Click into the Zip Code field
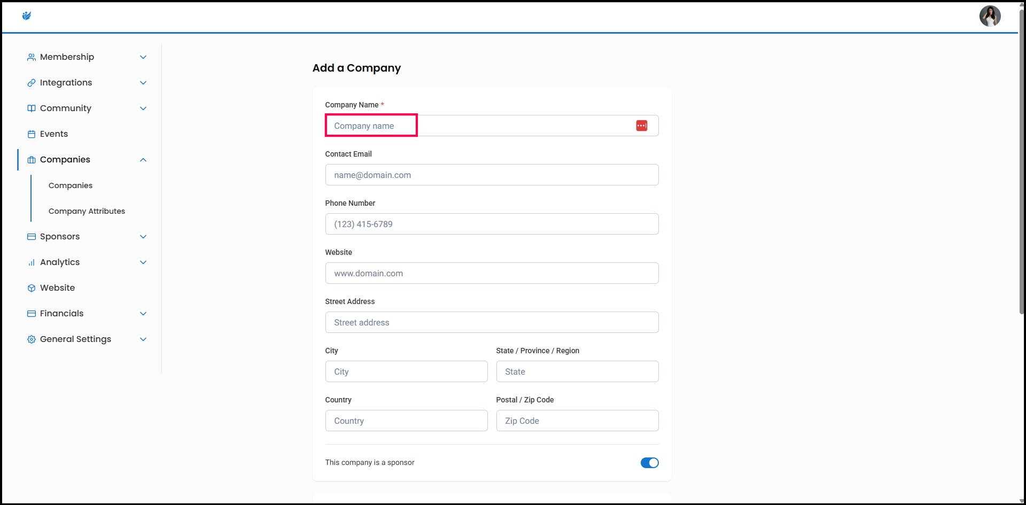1026x505 pixels. (577, 421)
